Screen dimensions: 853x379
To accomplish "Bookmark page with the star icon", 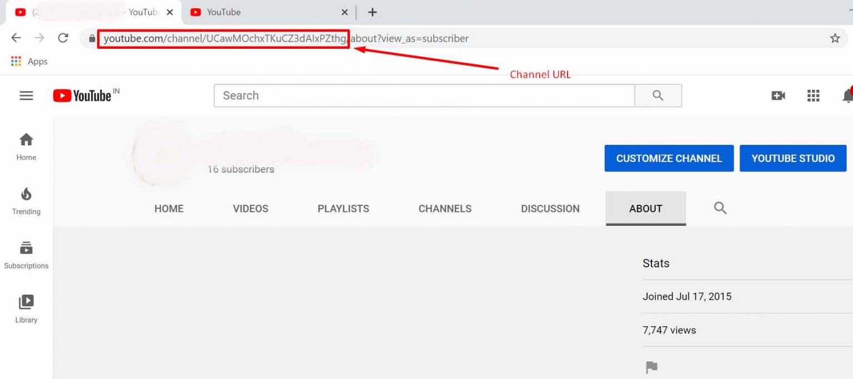I will coord(835,38).
